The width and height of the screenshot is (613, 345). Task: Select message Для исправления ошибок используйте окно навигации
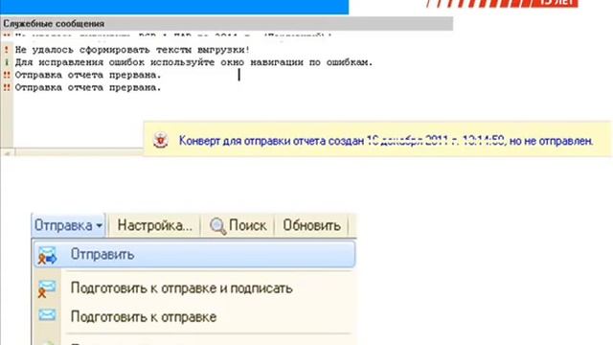[193, 62]
